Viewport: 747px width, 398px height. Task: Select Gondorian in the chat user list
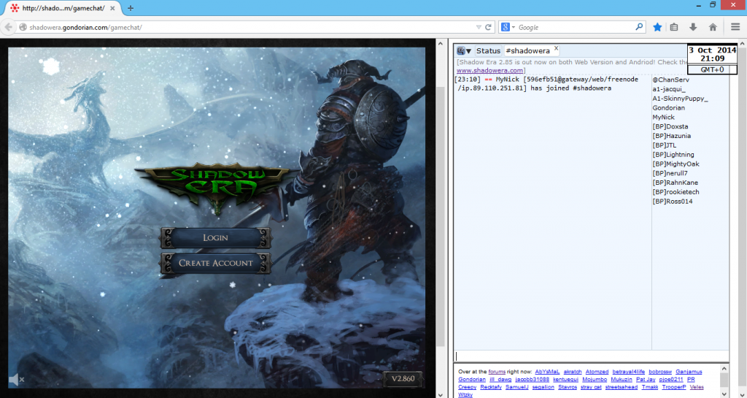pos(669,108)
